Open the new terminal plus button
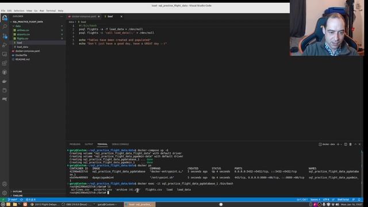This screenshot has height=207, width=368. click(338, 144)
